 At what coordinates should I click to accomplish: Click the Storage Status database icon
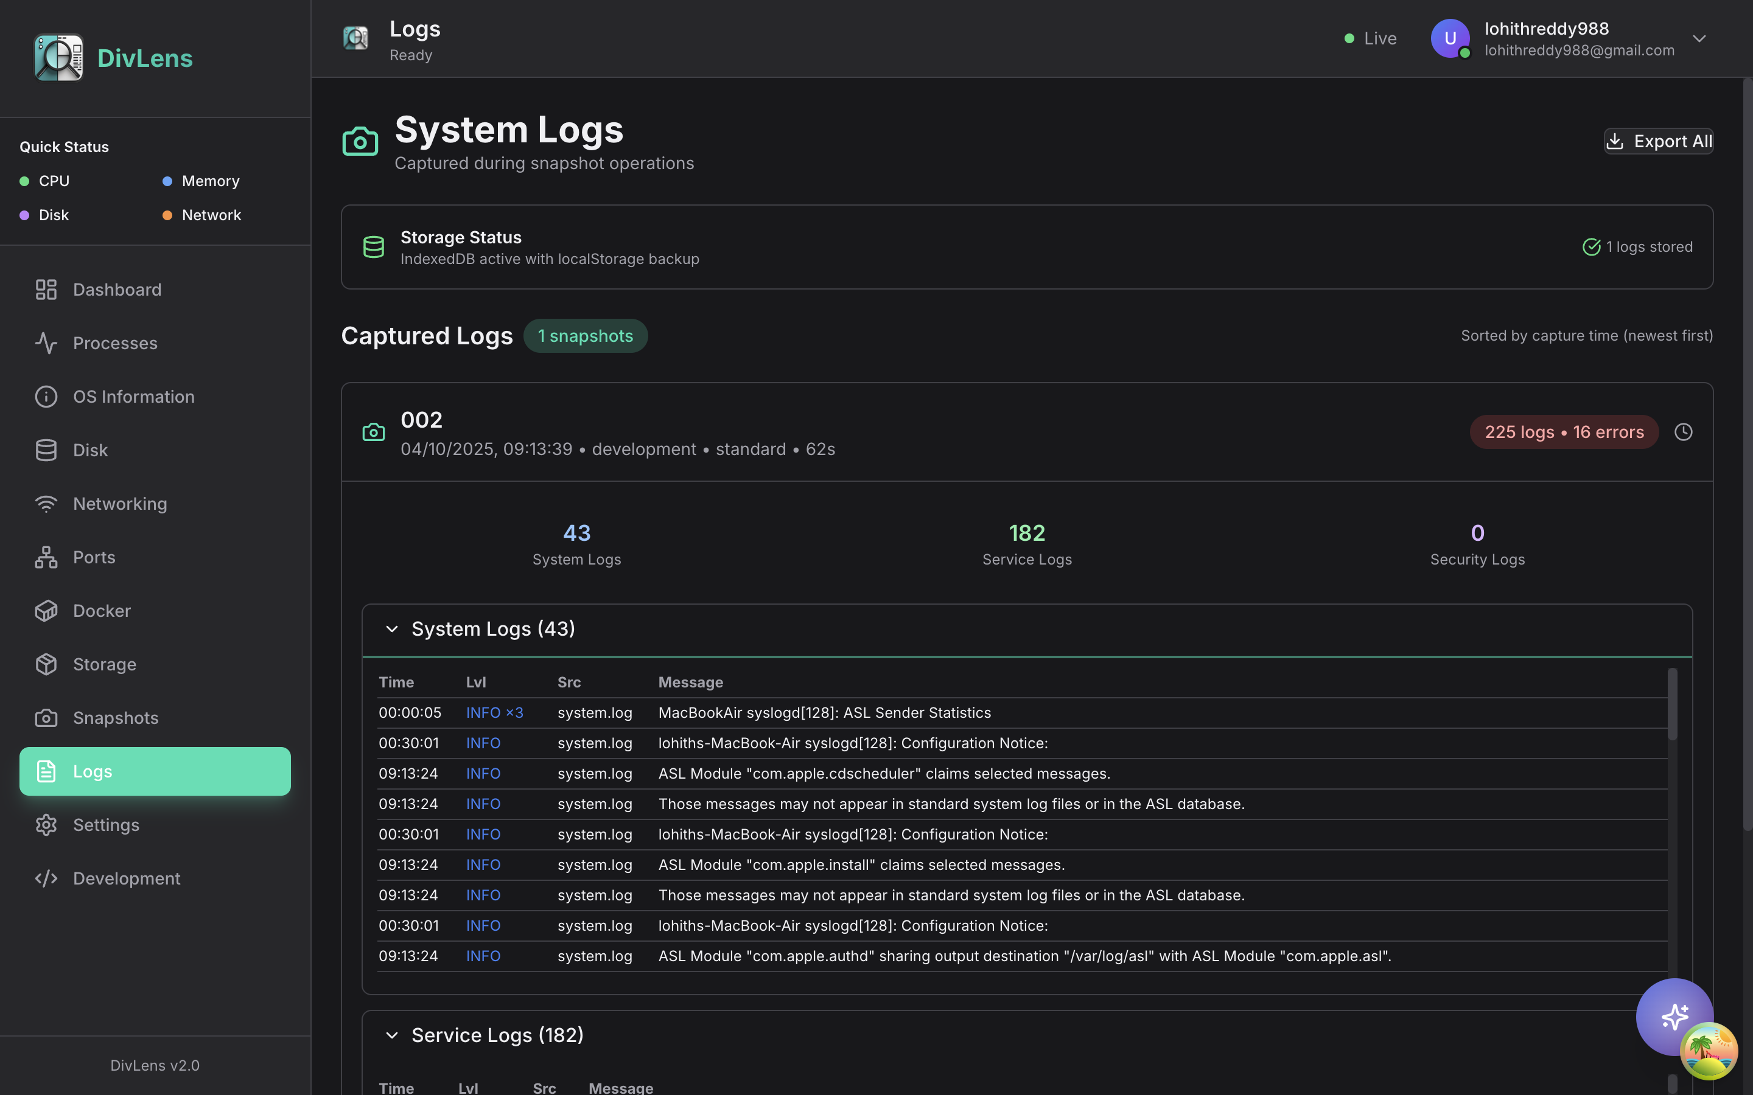tap(374, 247)
